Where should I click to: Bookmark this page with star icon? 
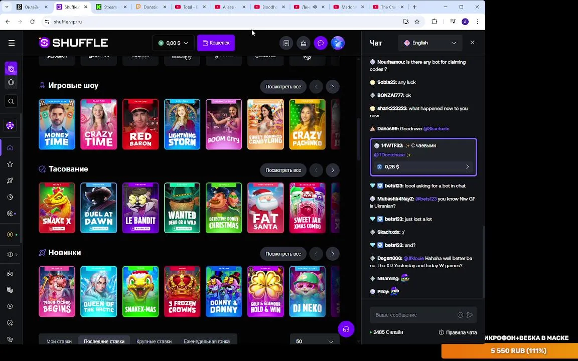click(x=417, y=22)
